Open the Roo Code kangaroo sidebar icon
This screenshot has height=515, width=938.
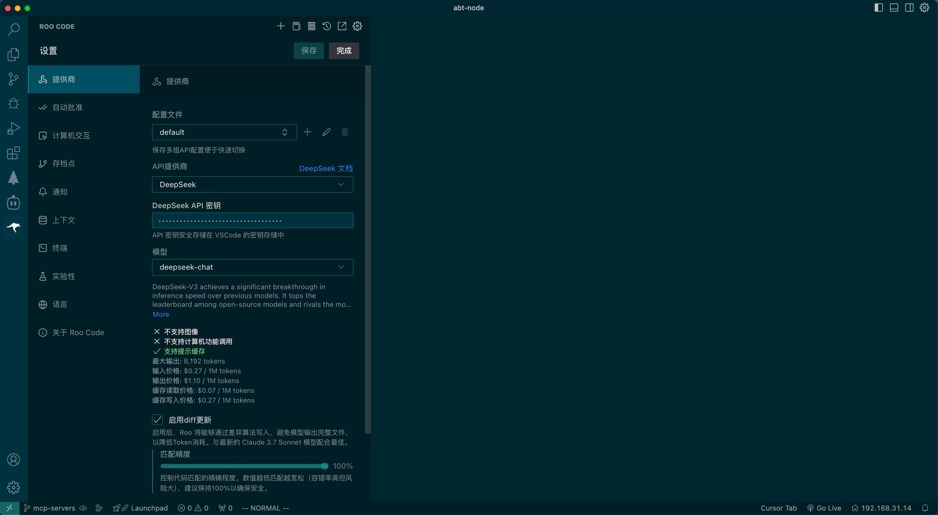point(14,227)
